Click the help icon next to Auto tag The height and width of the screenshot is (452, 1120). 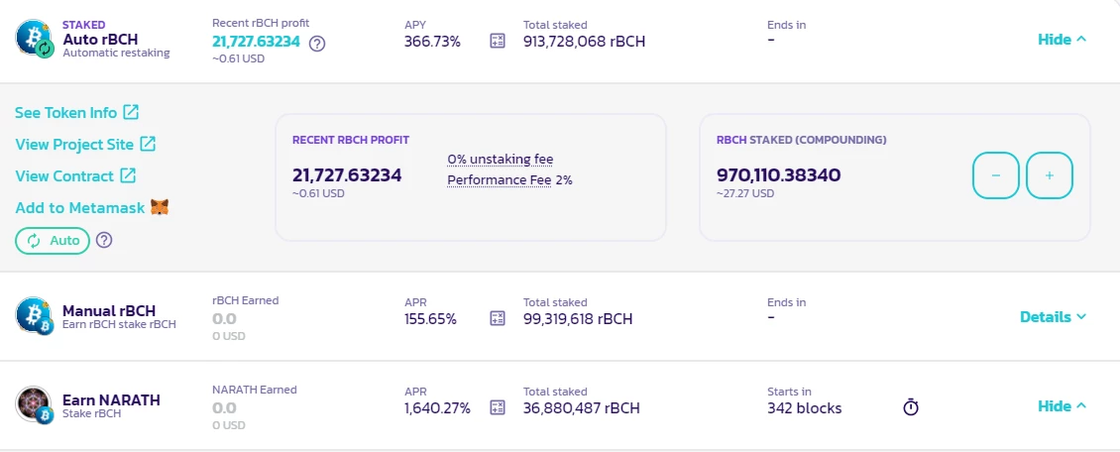(104, 240)
